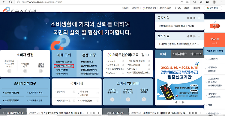Open more 피해예방주의보 with plus icon
The height and width of the screenshot is (116, 225).
pyautogui.click(x=98, y=113)
